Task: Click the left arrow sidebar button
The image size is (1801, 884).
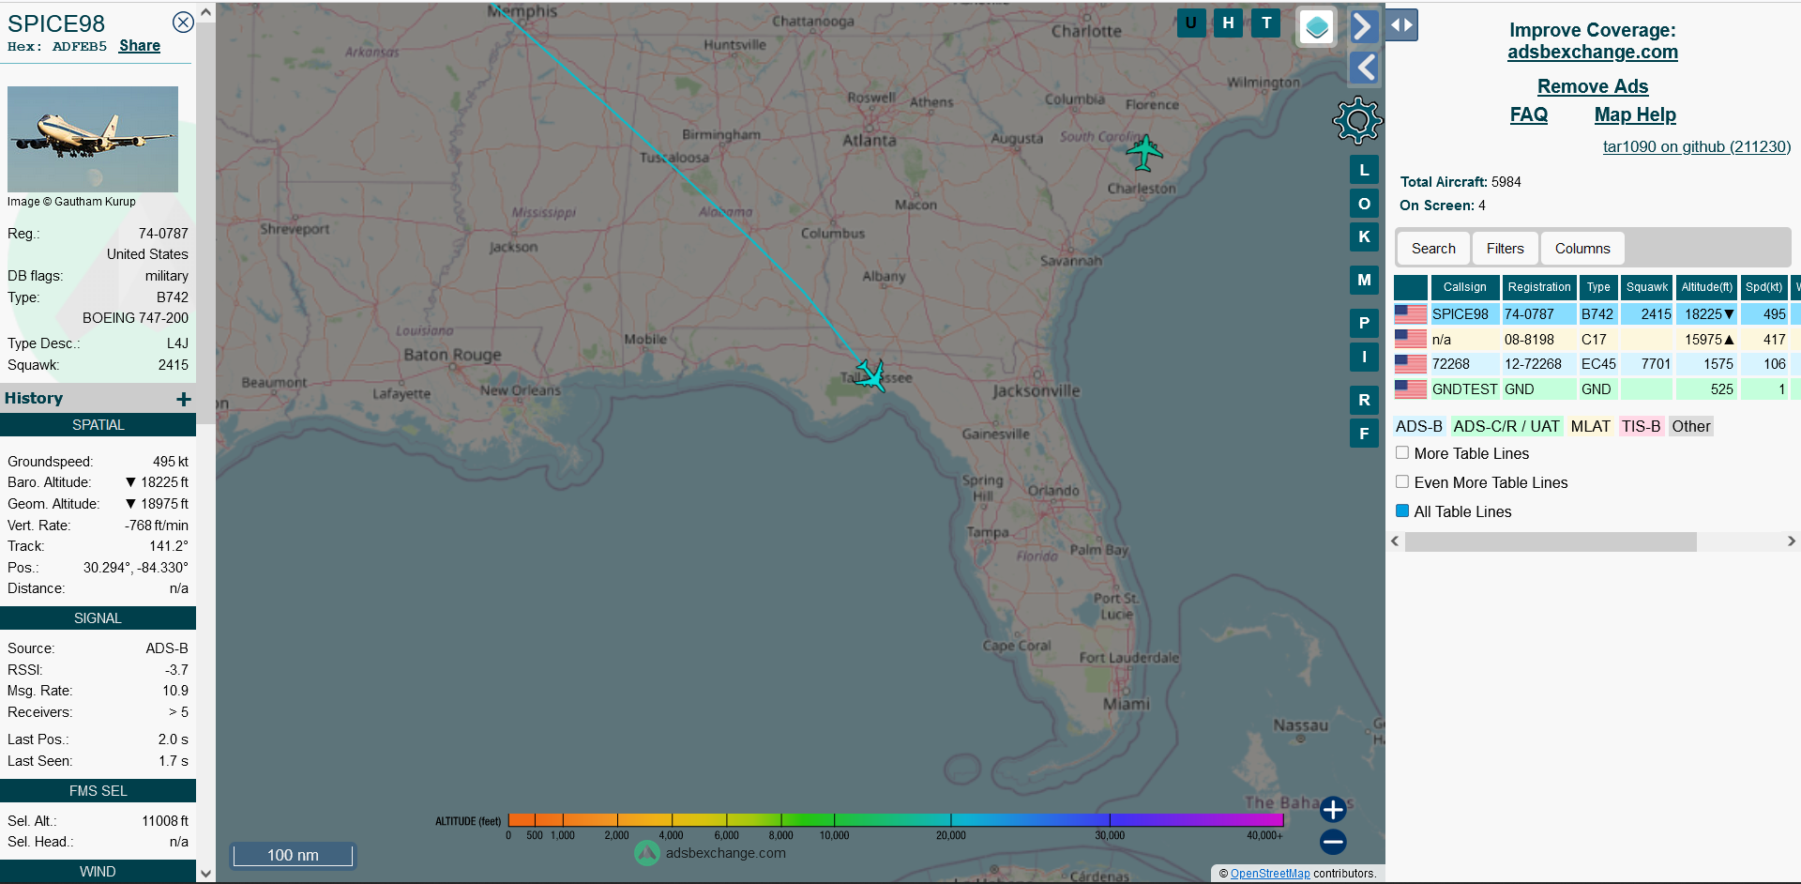Action: (x=1364, y=68)
